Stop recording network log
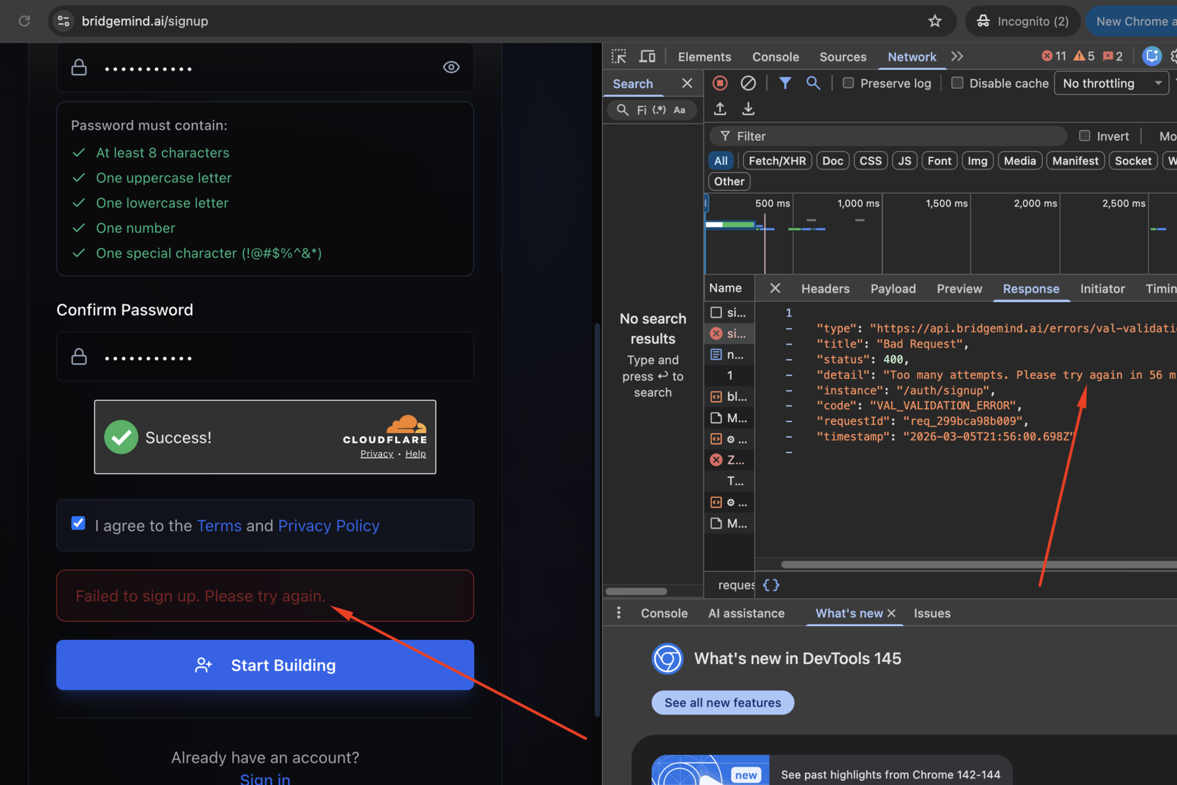This screenshot has width=1177, height=785. (720, 83)
